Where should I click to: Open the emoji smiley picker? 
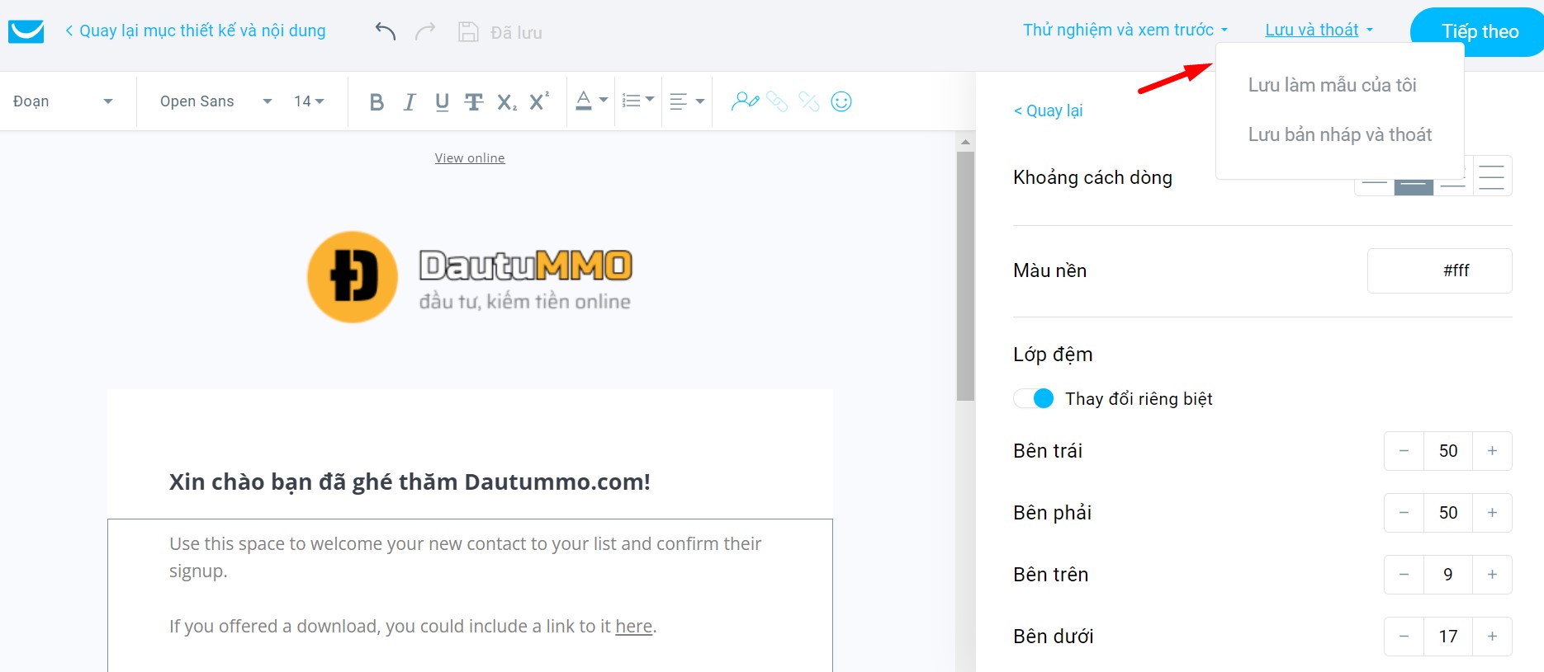coord(841,101)
